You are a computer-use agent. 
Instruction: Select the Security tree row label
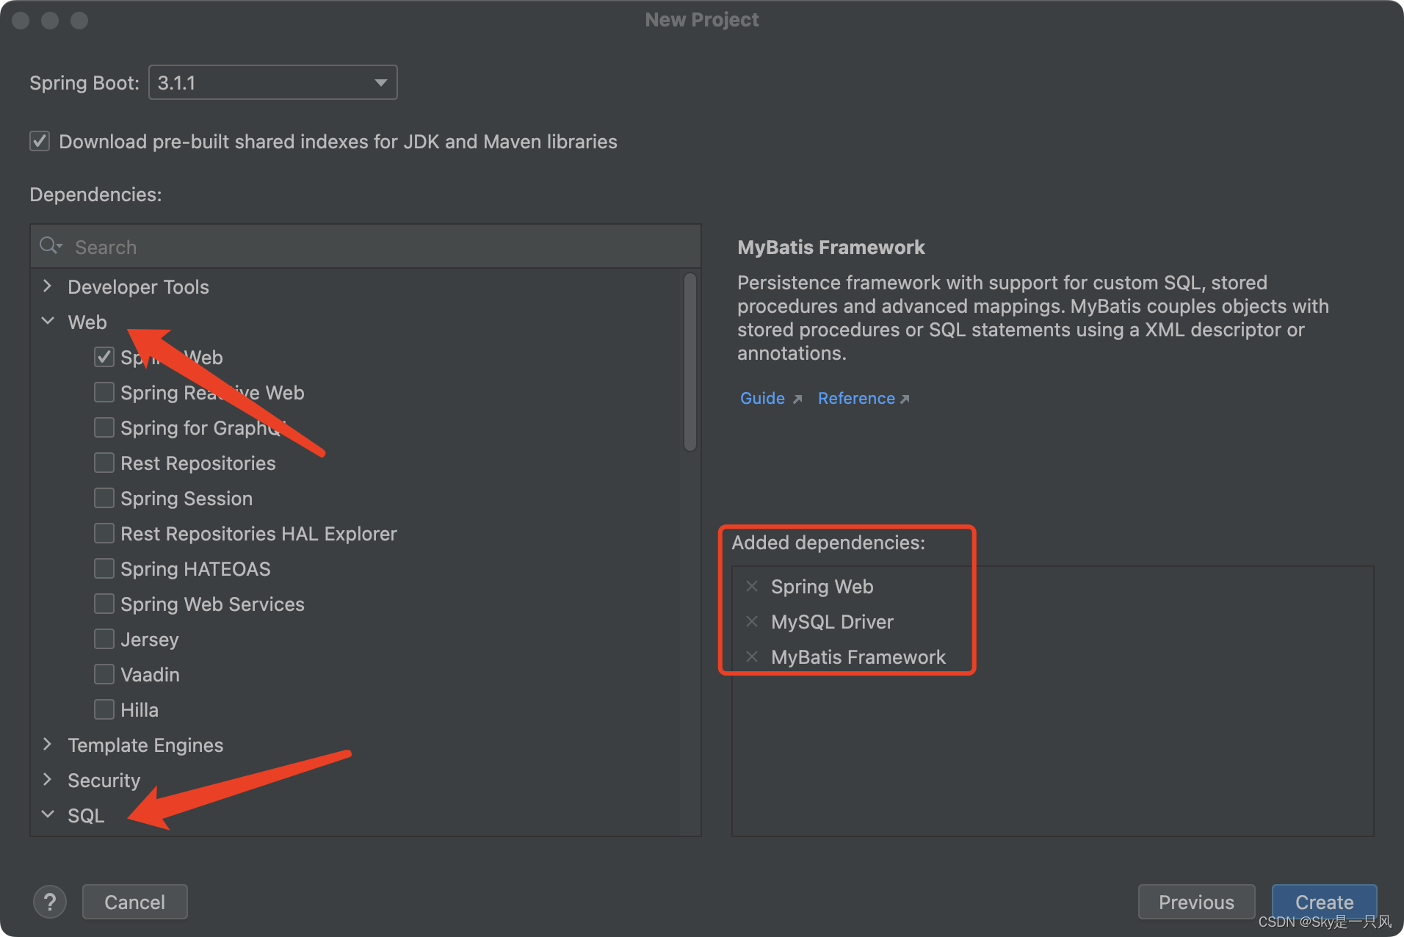tap(104, 781)
